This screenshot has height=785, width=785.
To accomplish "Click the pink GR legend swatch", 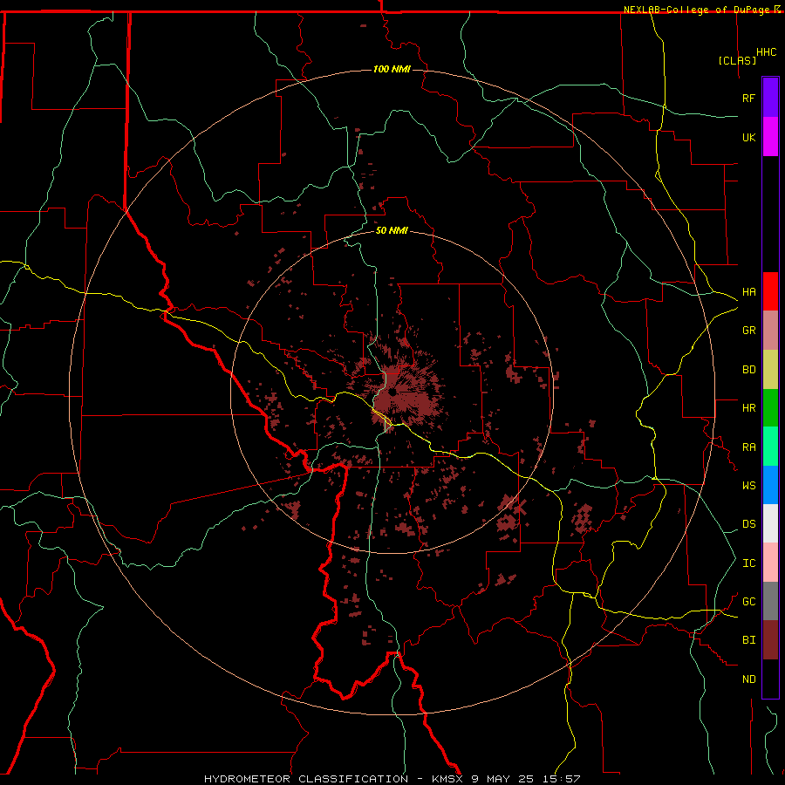I will [770, 331].
